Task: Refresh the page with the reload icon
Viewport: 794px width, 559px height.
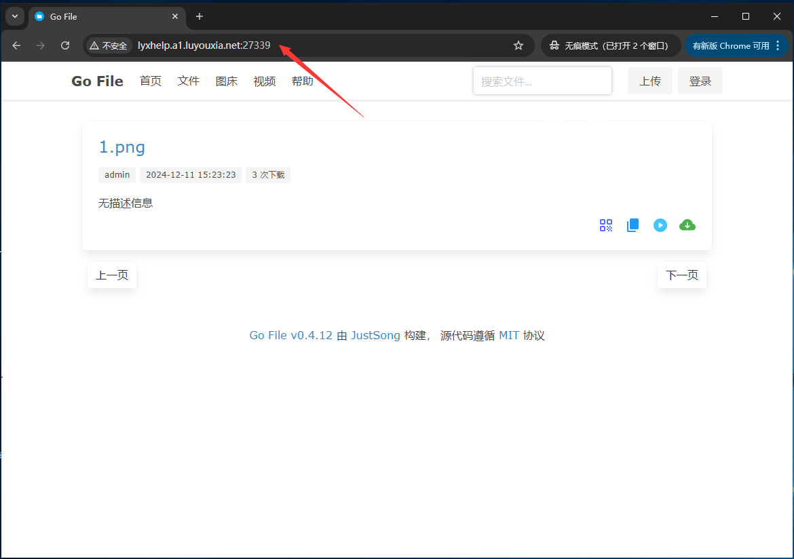Action: pyautogui.click(x=64, y=45)
